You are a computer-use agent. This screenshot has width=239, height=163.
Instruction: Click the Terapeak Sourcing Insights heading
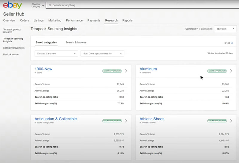coord(54,29)
